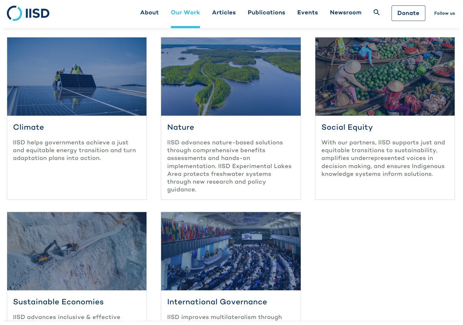
Task: Select the Our Work tab
Action: pos(185,12)
